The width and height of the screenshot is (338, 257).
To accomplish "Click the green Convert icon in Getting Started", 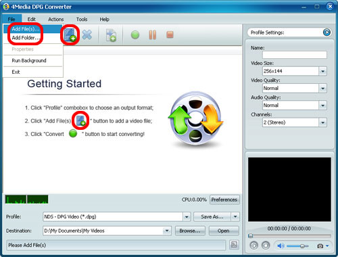I will pos(73,133).
